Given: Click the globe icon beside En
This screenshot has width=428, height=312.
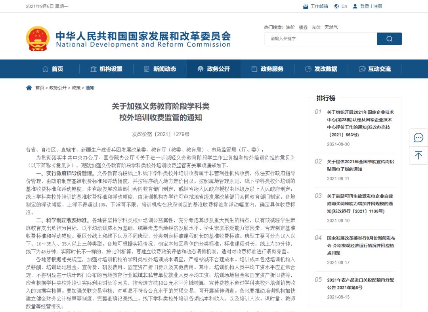Looking at the screenshot, I should [336, 6].
